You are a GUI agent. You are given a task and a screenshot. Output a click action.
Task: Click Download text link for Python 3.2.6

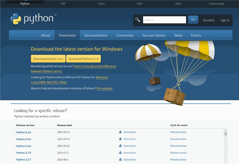click(x=129, y=146)
